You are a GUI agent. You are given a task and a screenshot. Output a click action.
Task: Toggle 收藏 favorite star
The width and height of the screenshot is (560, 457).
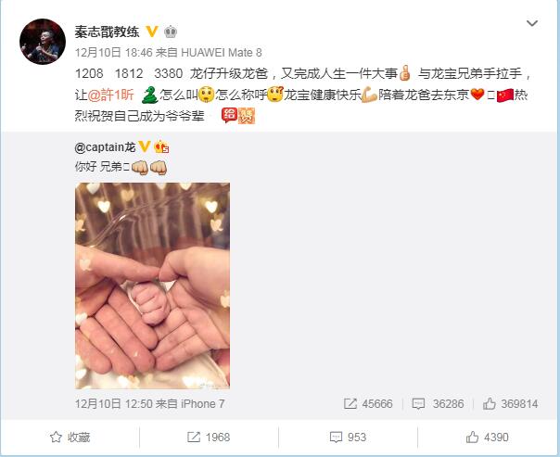[70, 437]
